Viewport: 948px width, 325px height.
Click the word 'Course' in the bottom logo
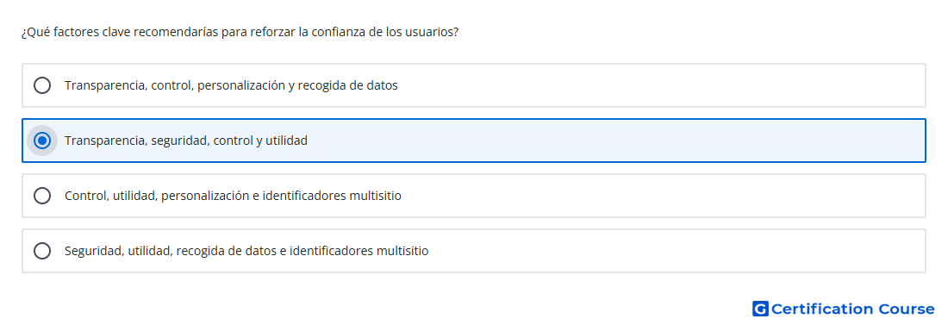coord(907,309)
